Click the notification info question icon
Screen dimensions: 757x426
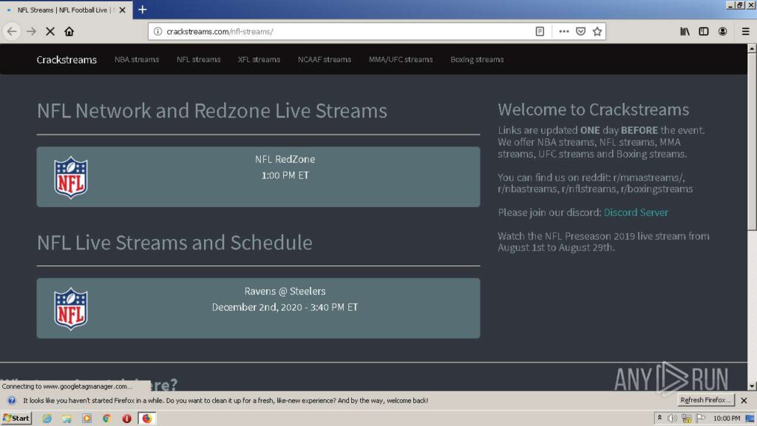[12, 400]
